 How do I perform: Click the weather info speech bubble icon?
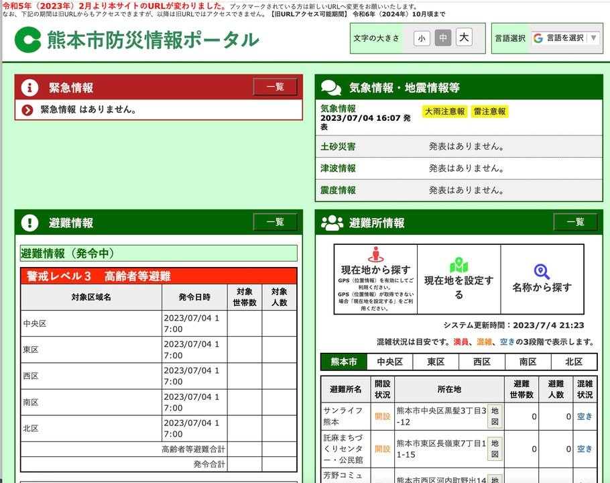click(x=330, y=88)
